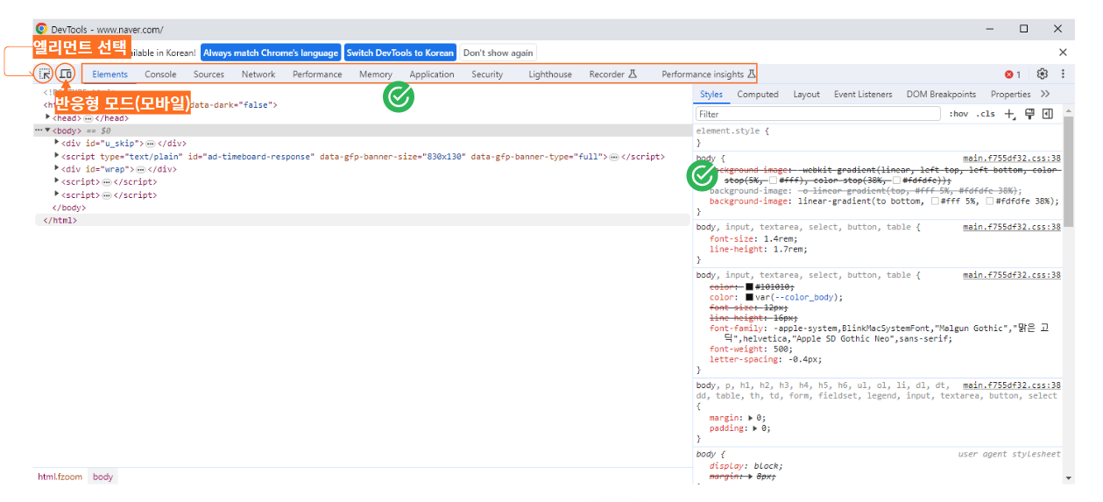
Task: Toggle the computed styles sidebar icon
Action: click(x=1047, y=114)
